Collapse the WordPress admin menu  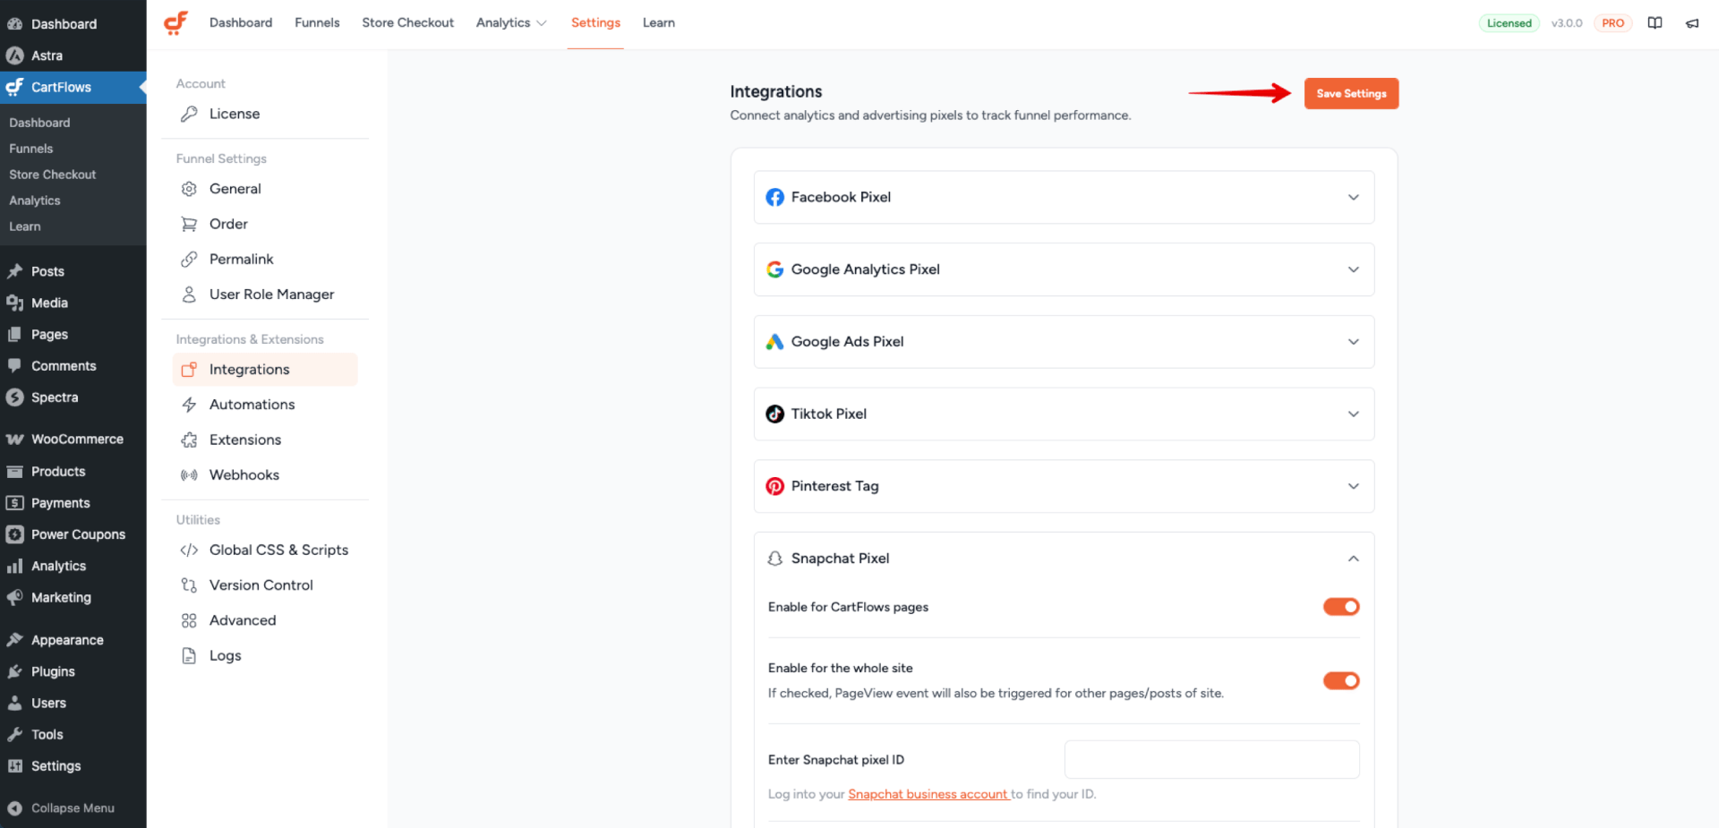tap(73, 808)
